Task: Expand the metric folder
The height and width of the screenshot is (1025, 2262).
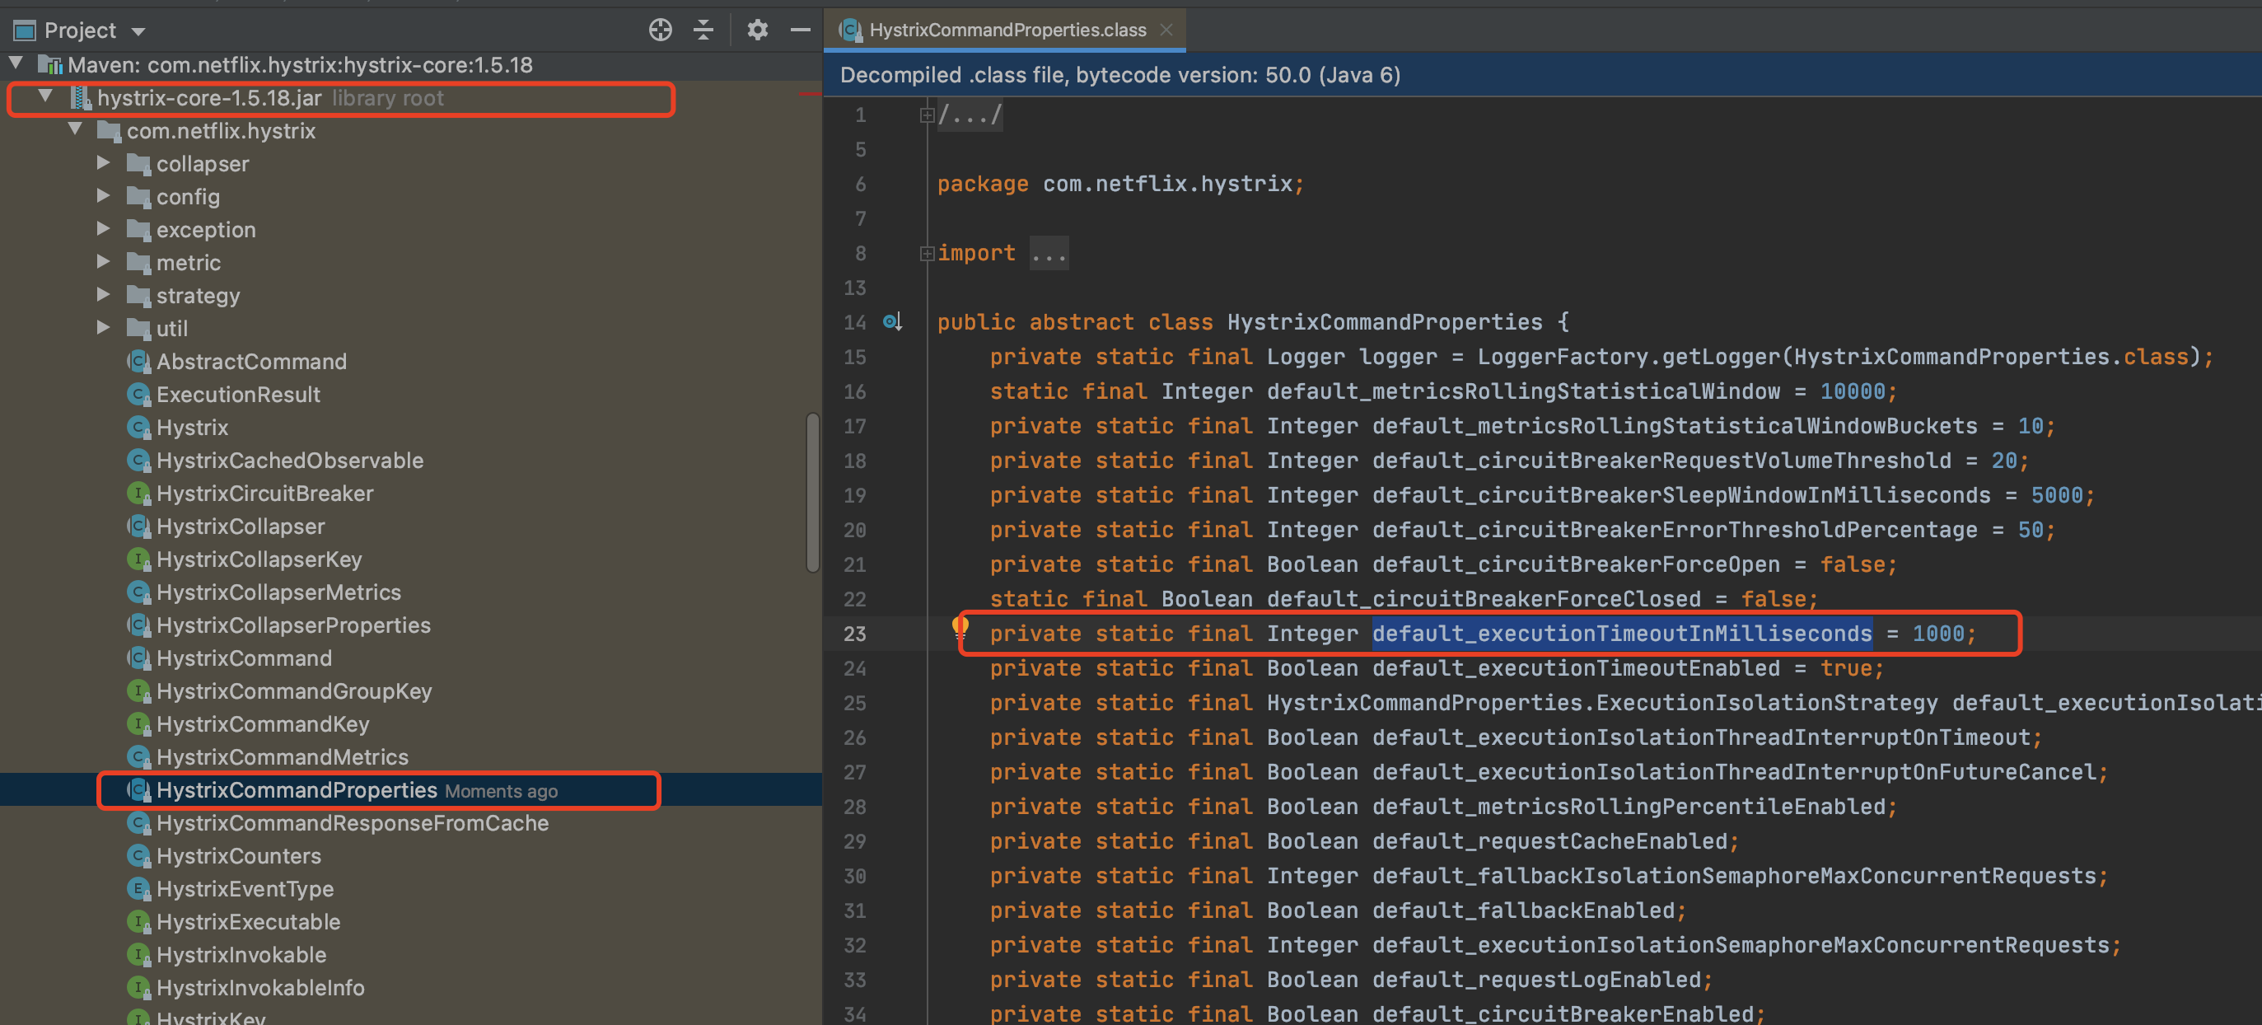Action: coord(104,261)
